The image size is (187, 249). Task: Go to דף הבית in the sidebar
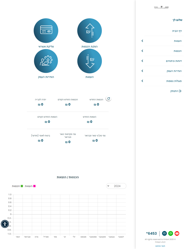click(x=177, y=31)
